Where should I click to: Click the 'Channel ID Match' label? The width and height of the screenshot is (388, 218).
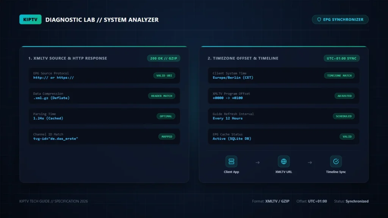[48, 134]
